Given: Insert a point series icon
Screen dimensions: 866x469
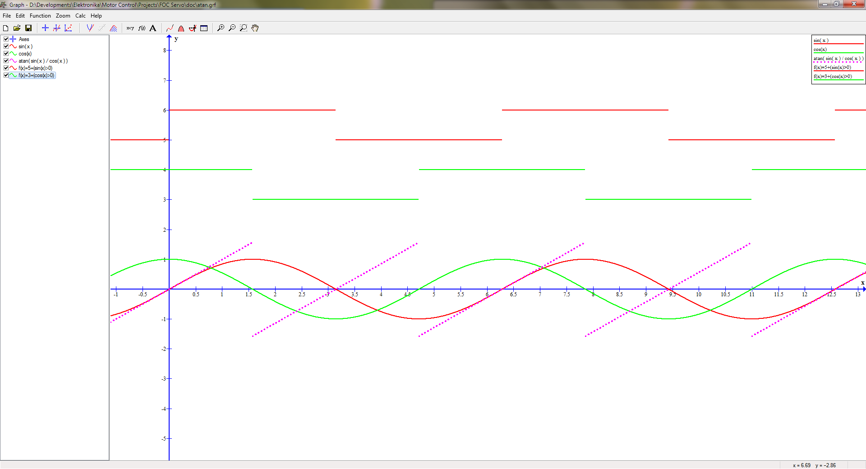Looking at the screenshot, I should click(x=68, y=28).
